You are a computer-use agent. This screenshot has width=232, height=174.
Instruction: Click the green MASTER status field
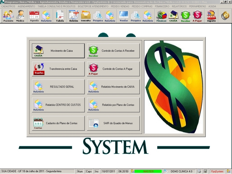click(148, 171)
